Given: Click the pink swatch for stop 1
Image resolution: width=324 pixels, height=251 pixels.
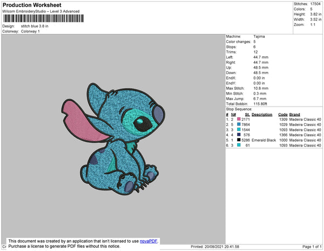Looking at the screenshot, I should 239,119.
